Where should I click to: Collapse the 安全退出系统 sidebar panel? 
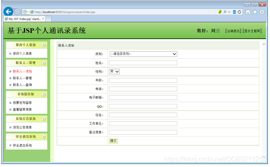(x=44, y=137)
